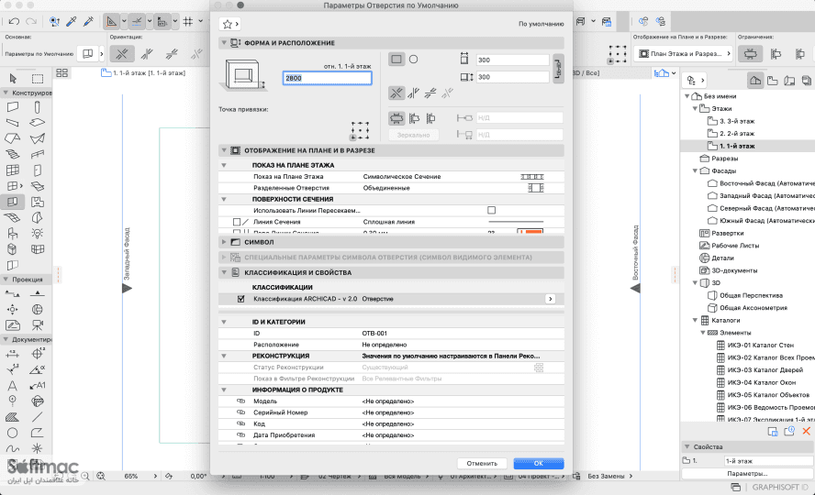Select the first limits option in dialog
Viewport: 815px width, 495px height.
(x=396, y=118)
